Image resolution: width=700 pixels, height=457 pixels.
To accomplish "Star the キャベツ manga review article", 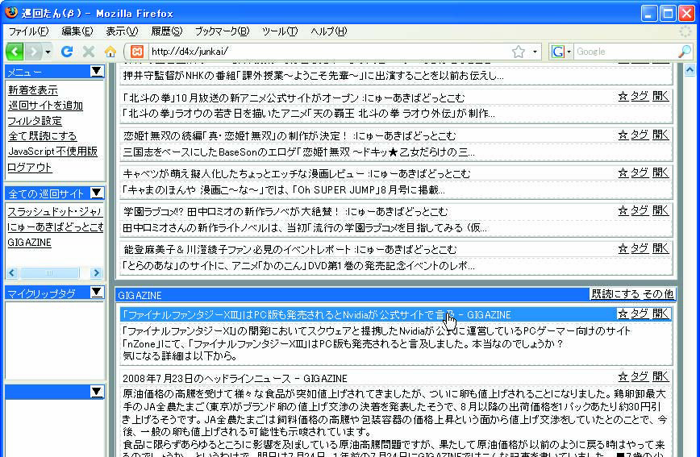I will point(623,172).
